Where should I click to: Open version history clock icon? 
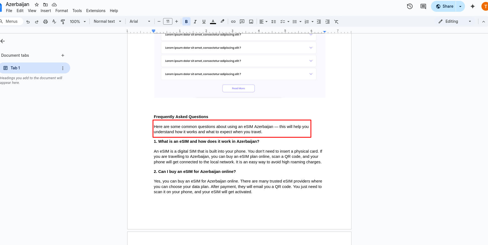tap(410, 6)
